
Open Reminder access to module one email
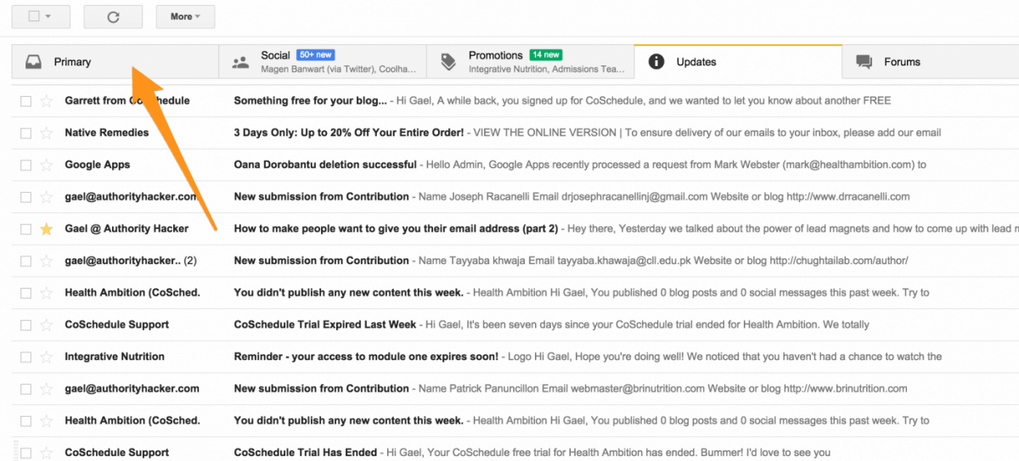coord(367,357)
